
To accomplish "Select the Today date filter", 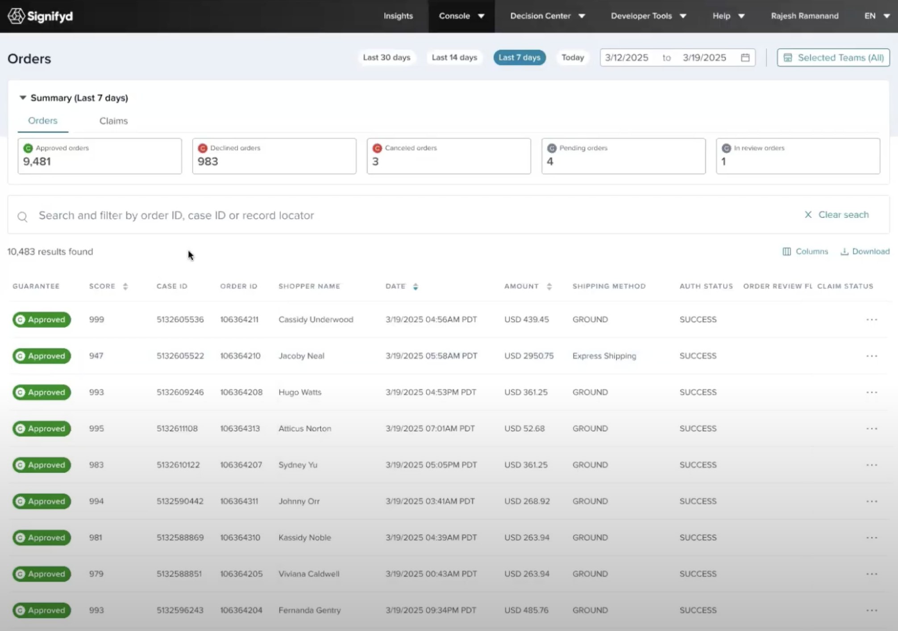I will pos(573,58).
